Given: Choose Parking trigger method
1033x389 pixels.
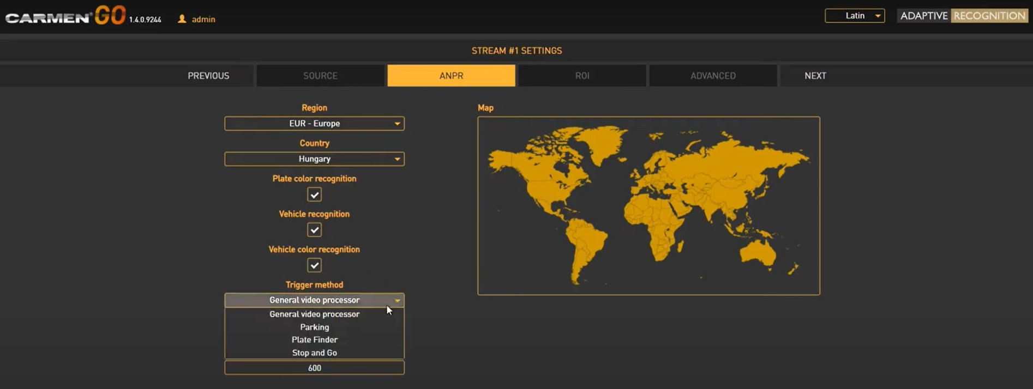Looking at the screenshot, I should click(x=314, y=327).
